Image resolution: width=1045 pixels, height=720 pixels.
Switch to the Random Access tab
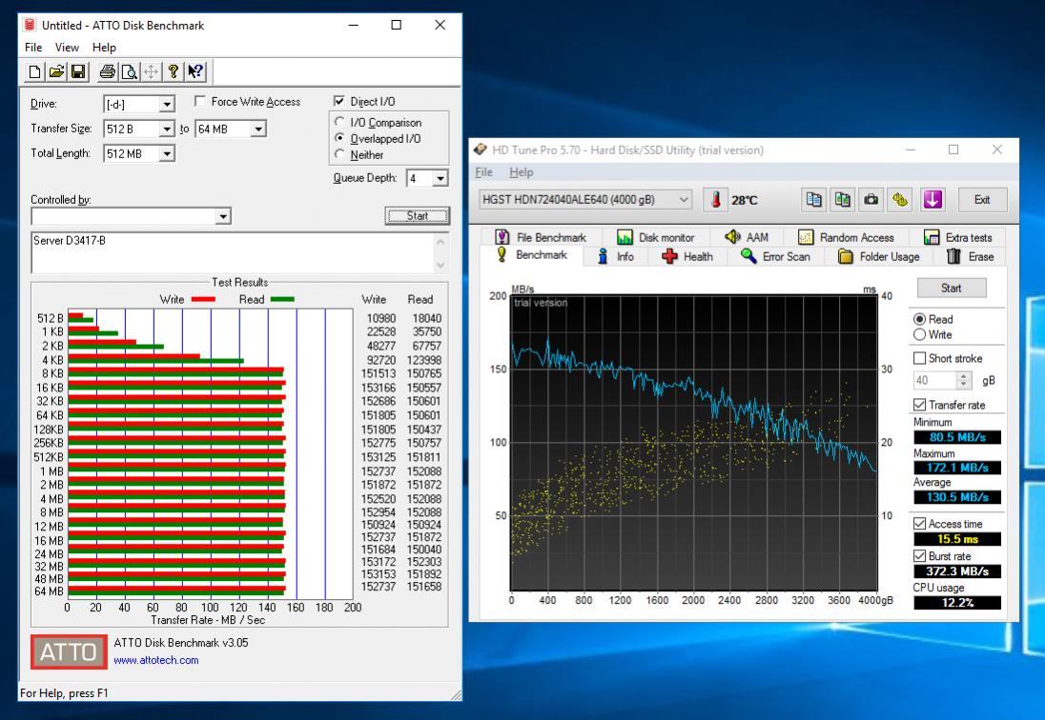846,237
